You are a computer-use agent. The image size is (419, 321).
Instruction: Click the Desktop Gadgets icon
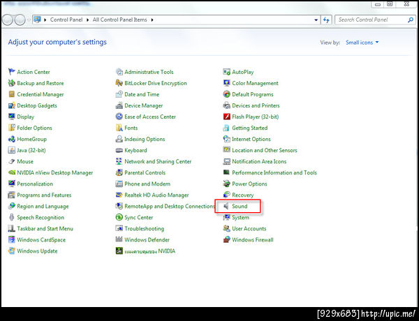point(11,105)
